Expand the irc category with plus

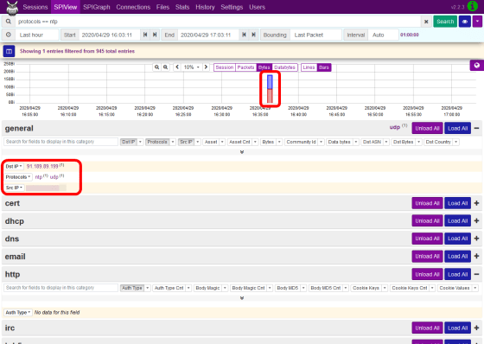coord(476,328)
